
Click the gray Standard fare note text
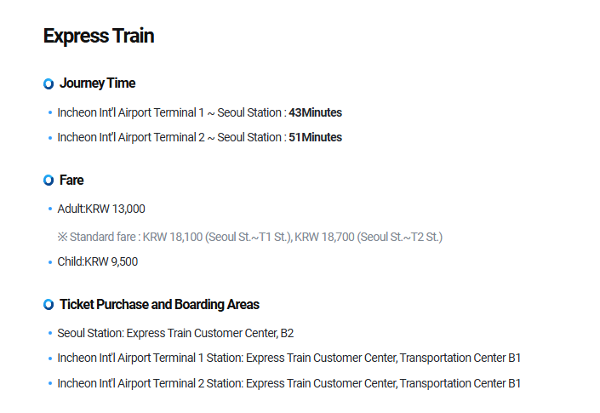[255, 237]
